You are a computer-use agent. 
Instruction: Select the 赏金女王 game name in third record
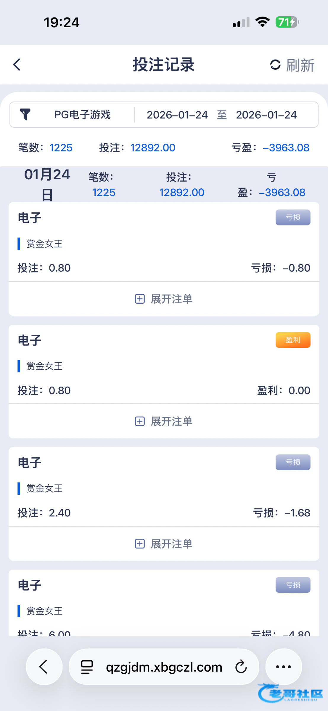point(44,489)
